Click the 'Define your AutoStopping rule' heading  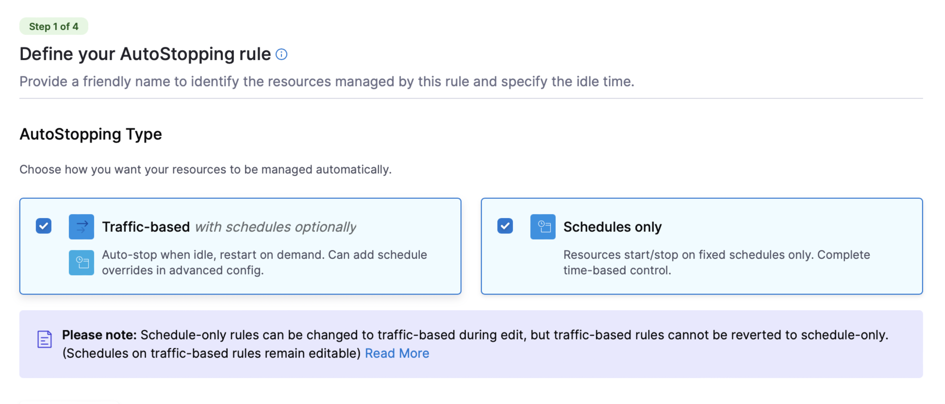click(x=145, y=54)
